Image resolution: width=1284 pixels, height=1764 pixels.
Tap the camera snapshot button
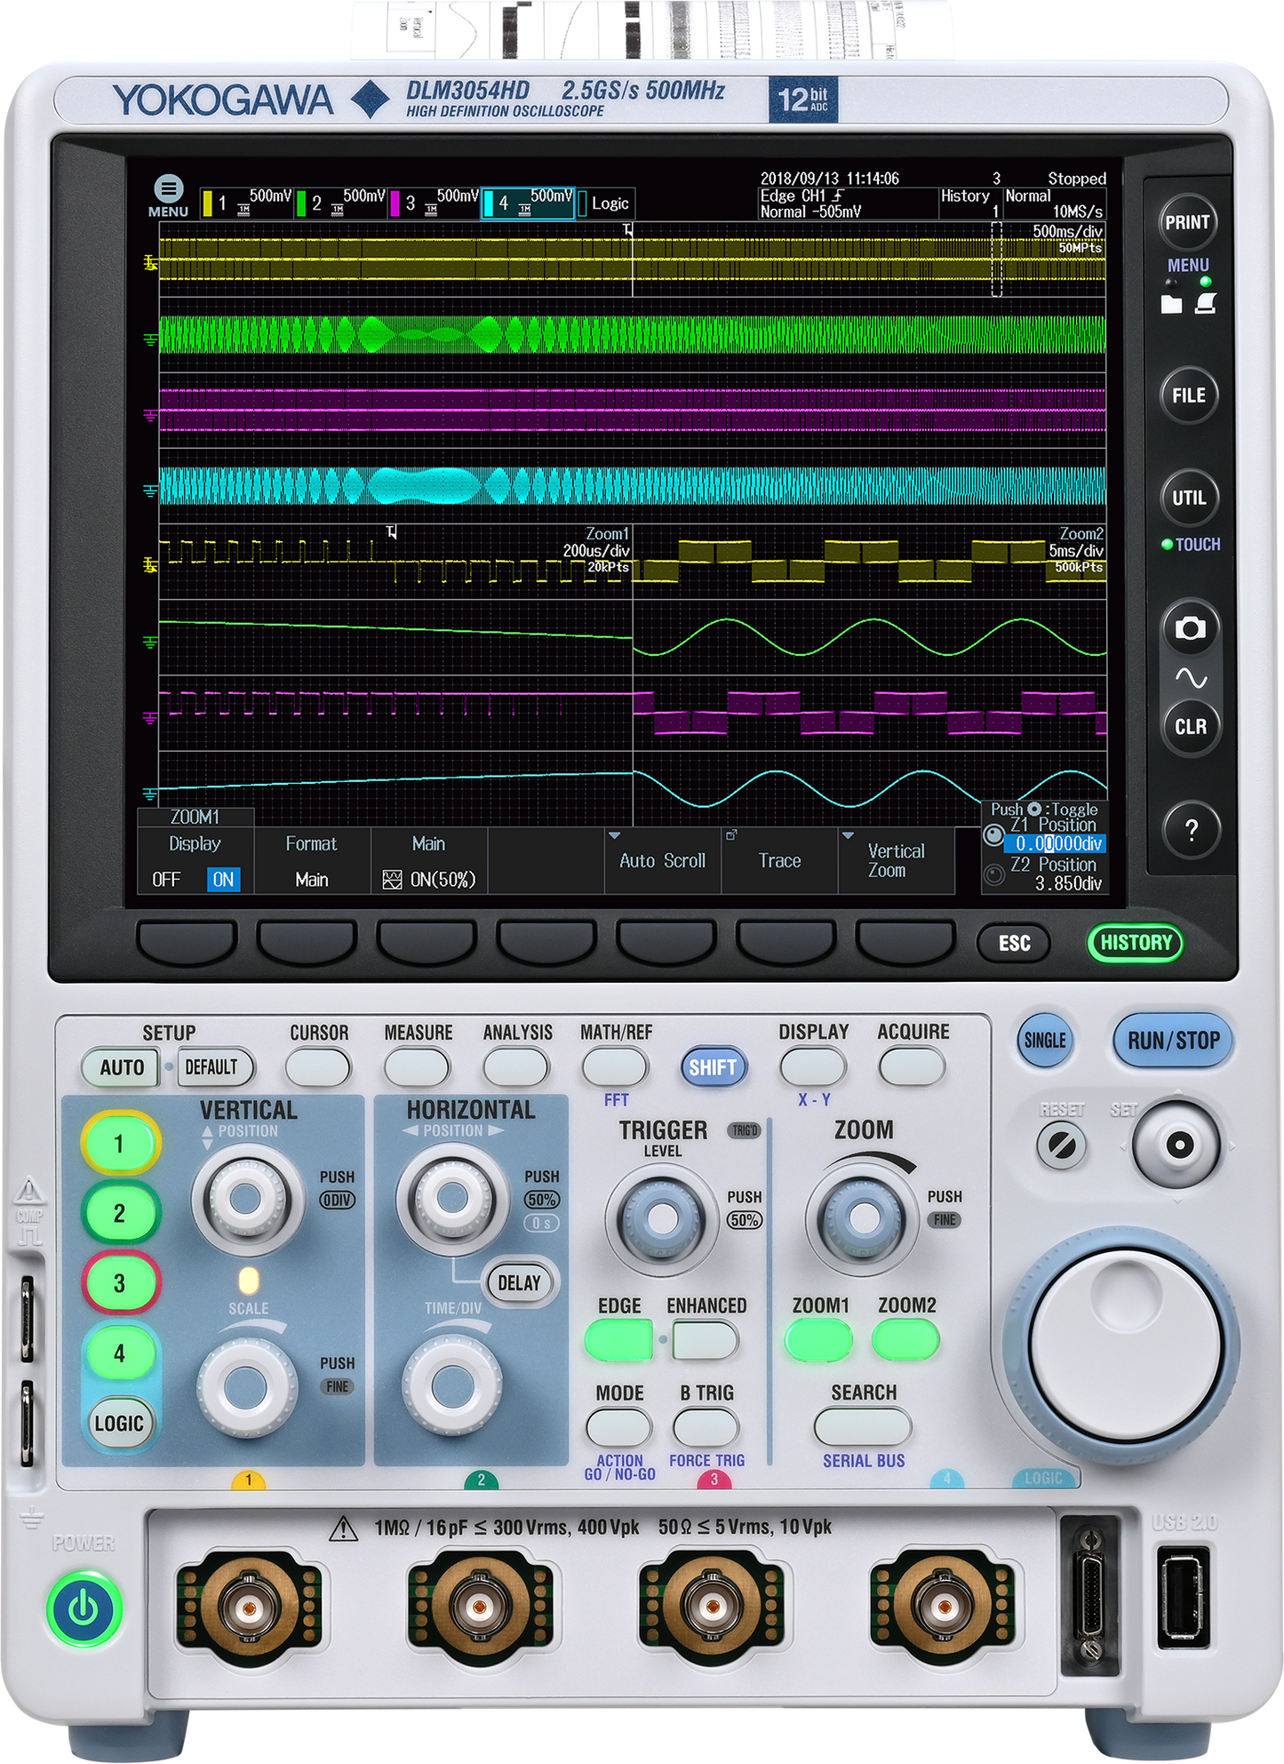coord(1190,628)
